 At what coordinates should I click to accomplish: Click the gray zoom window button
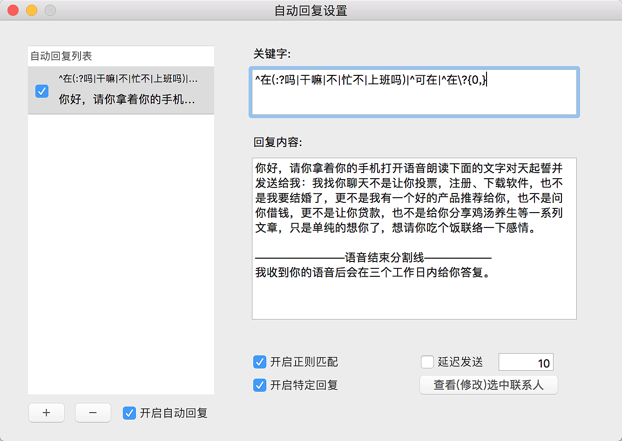pos(50,10)
